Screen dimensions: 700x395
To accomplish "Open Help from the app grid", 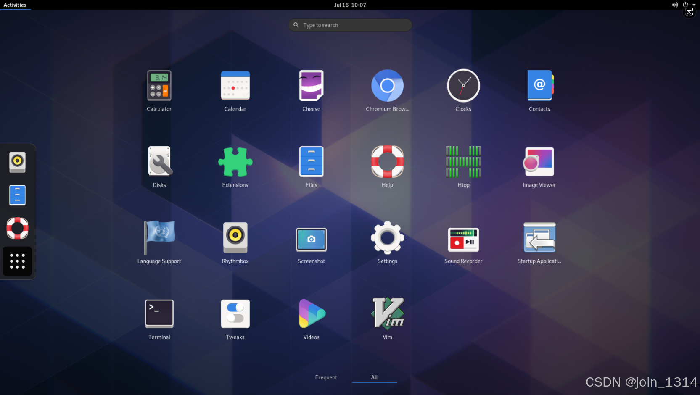I will click(387, 162).
